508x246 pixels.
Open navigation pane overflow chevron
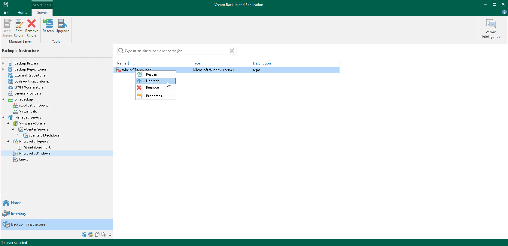click(110, 234)
